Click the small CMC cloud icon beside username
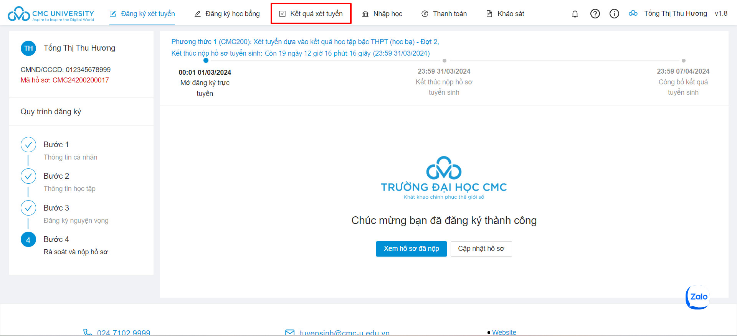Screen dimensions: 737x336 (x=633, y=13)
